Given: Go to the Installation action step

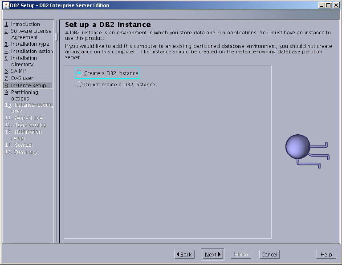Looking at the screenshot, I should 28,51.
